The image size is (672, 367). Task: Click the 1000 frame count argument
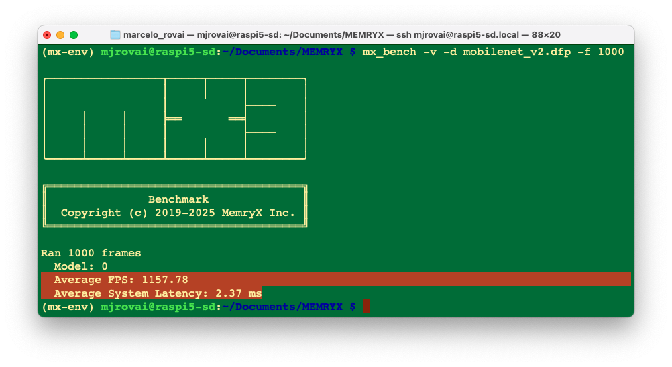610,52
